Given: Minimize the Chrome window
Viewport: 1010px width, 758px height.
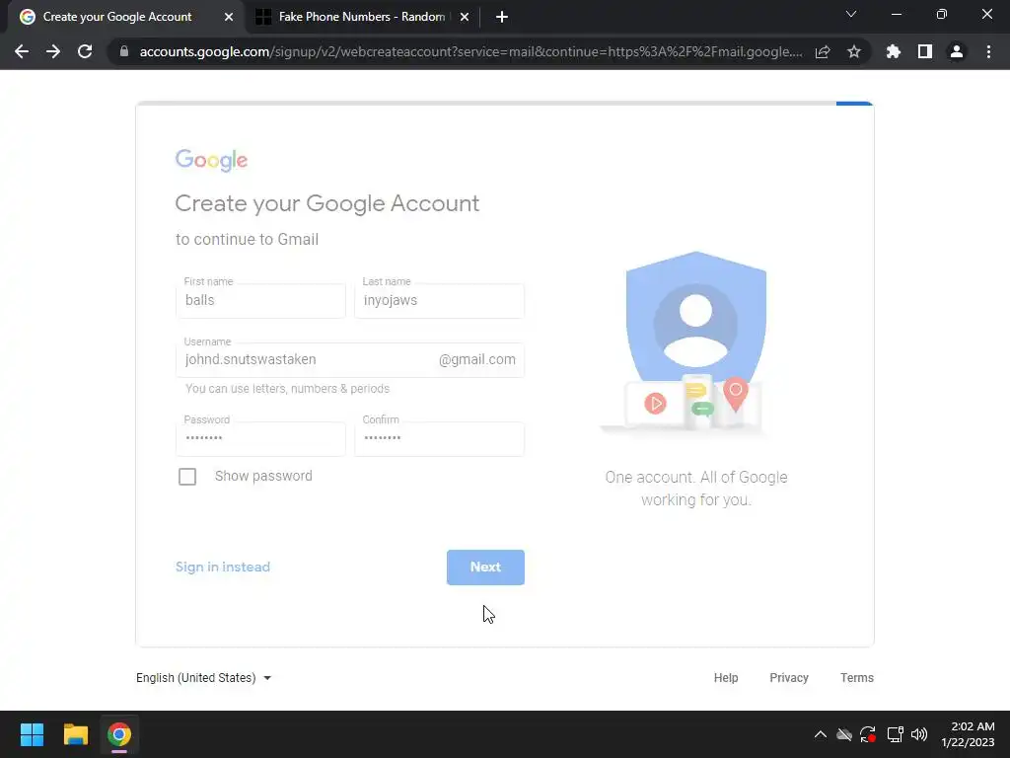Looking at the screenshot, I should 896,14.
